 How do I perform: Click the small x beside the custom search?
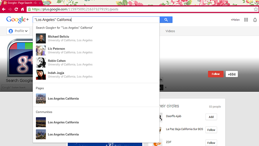tap(166, 88)
